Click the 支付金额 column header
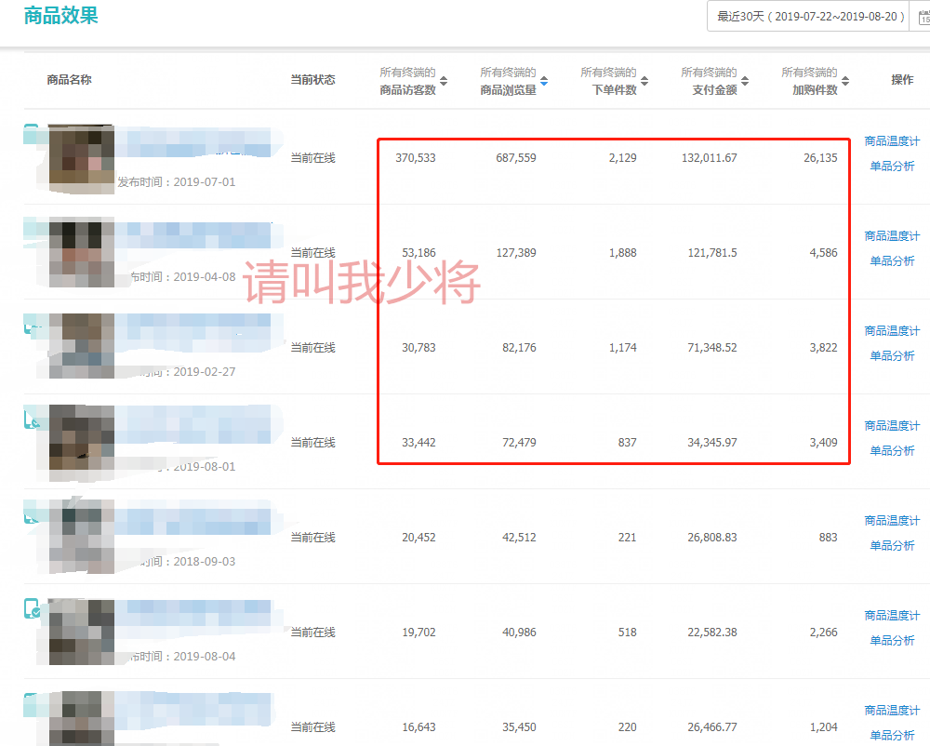 pyautogui.click(x=714, y=90)
